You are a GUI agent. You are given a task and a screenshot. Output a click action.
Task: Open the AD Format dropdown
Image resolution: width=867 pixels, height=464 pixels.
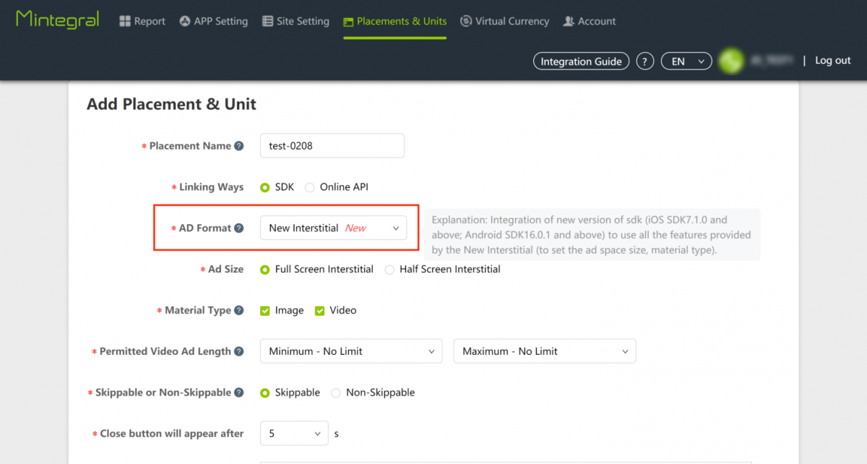coord(333,227)
